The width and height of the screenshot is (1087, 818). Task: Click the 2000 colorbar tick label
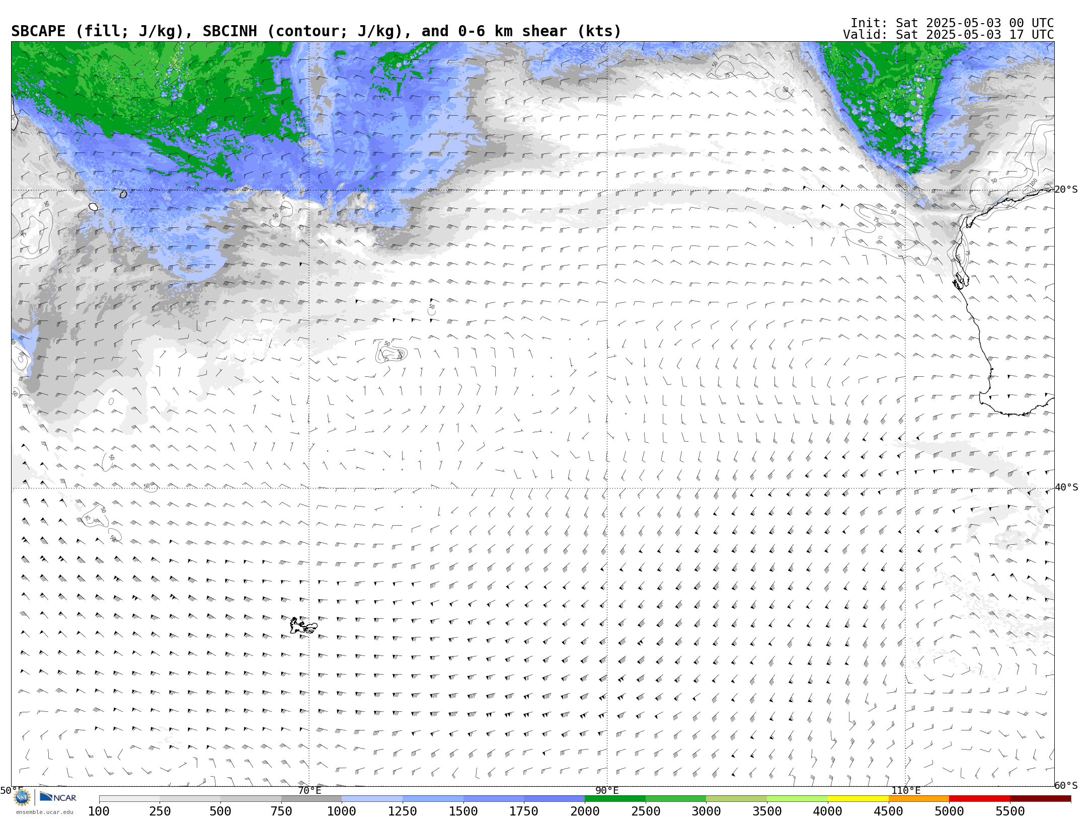tap(585, 811)
